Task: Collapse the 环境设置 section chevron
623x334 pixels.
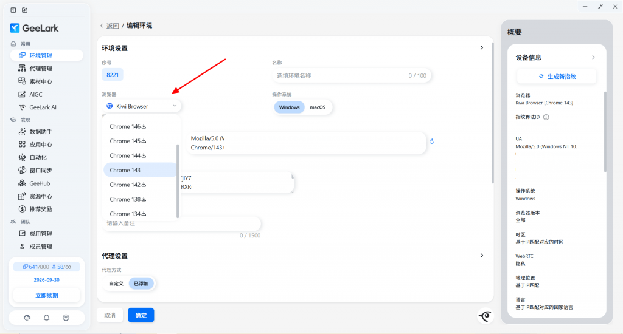Action: tap(482, 47)
